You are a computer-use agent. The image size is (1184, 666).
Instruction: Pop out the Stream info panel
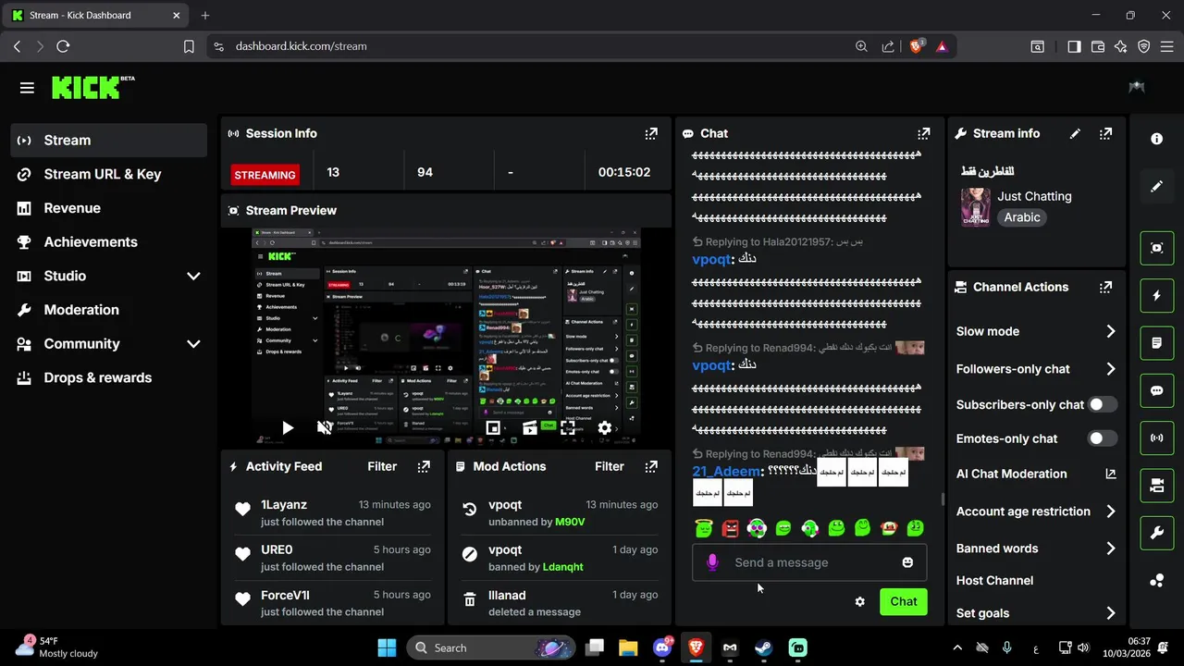pos(1105,133)
